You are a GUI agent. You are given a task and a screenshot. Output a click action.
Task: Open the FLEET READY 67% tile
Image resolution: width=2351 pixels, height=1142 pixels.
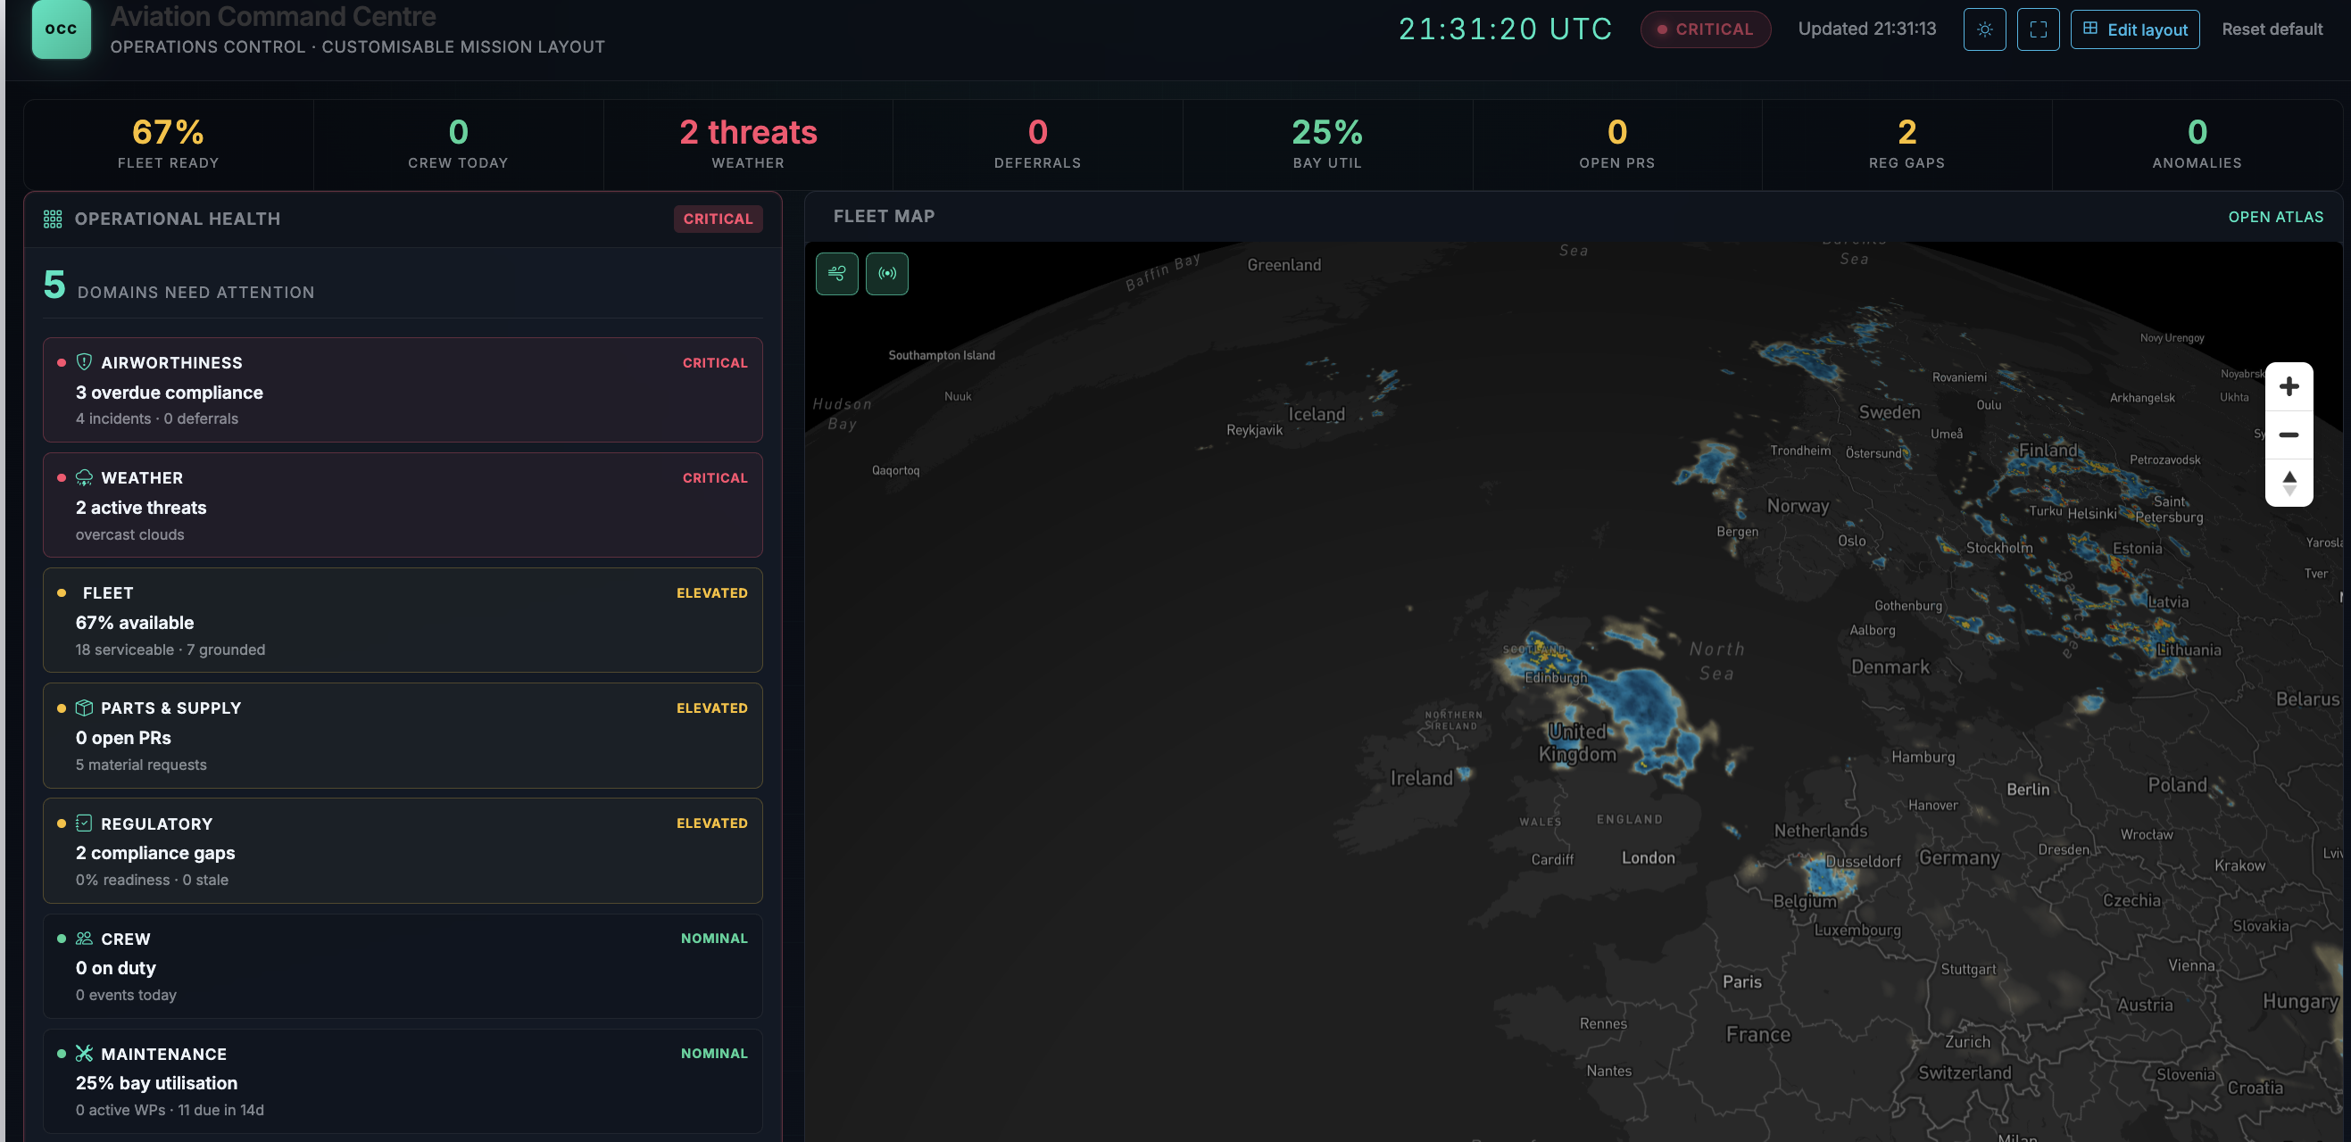[169, 145]
